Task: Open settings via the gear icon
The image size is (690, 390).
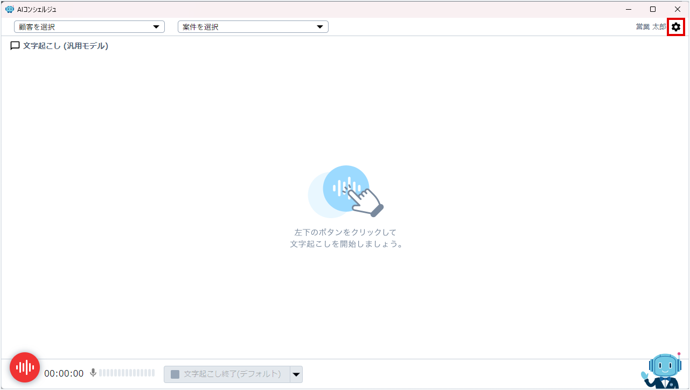Action: 675,26
